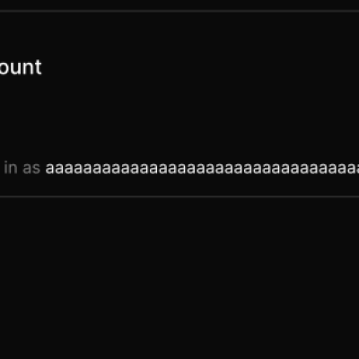The width and height of the screenshot is (359, 359).
Task: Click the space just above the lower divider
Action: [179, 186]
